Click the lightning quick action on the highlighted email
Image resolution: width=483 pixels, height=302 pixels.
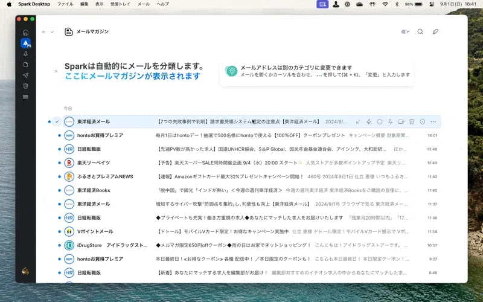coord(369,122)
